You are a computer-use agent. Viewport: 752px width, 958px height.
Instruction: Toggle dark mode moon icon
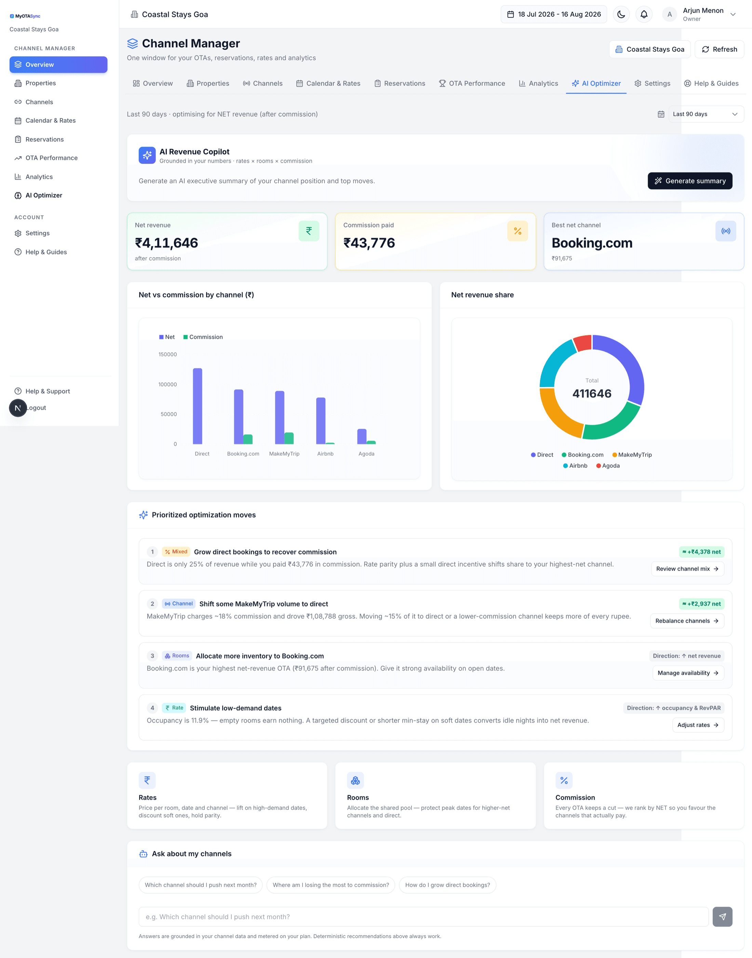tap(621, 14)
